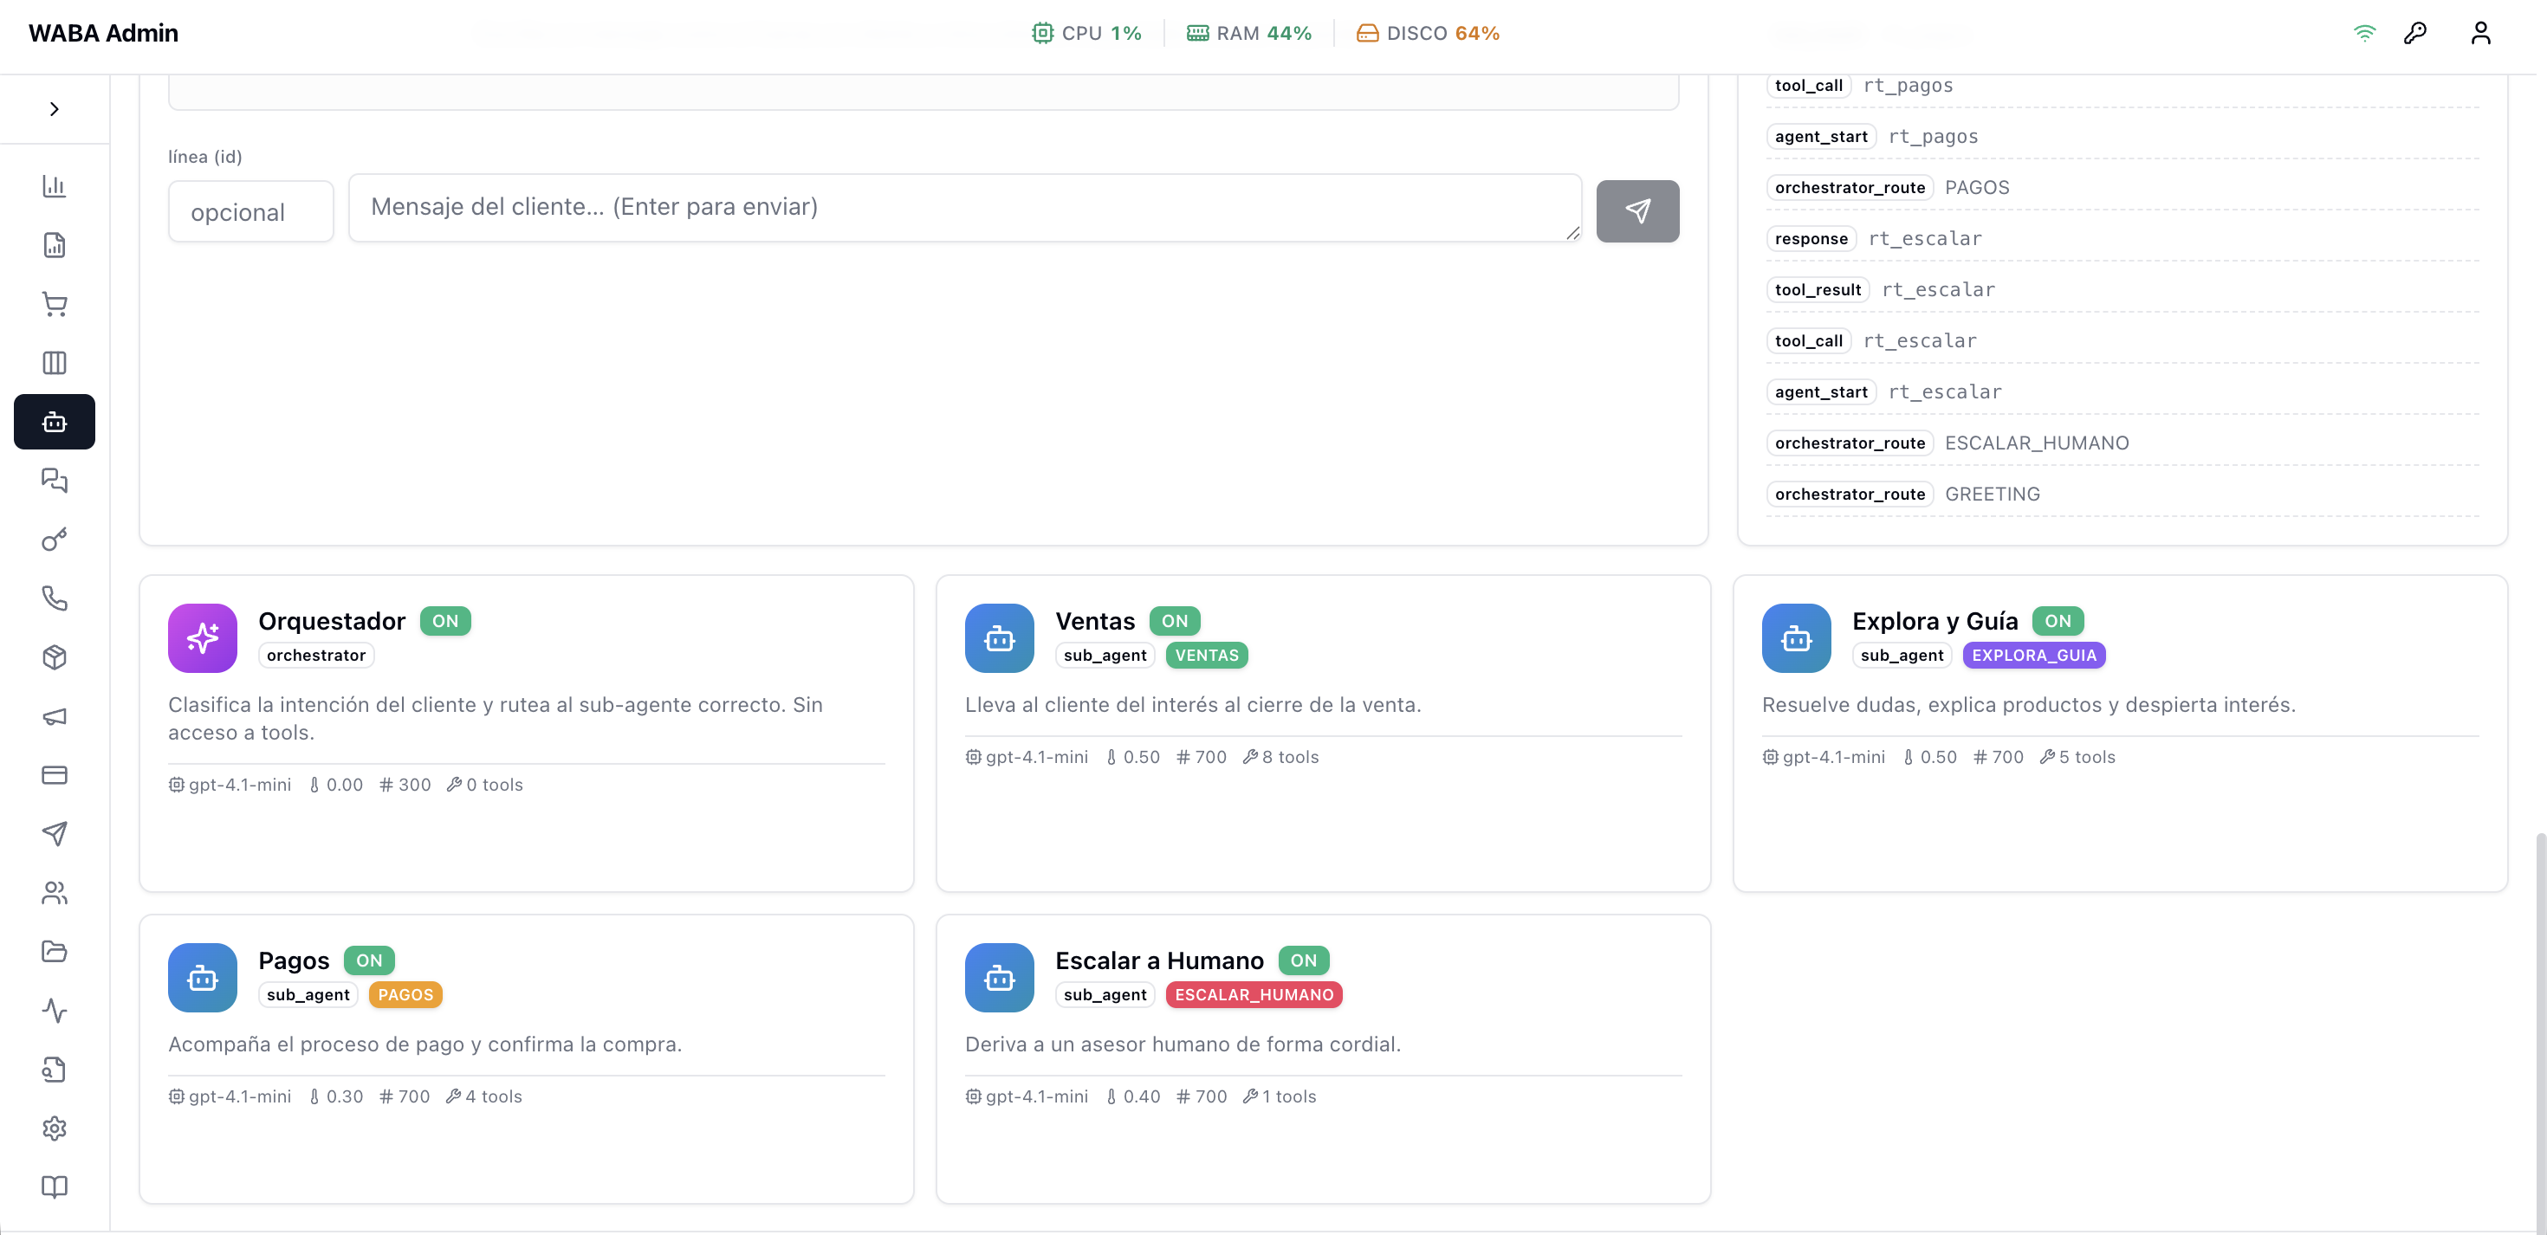This screenshot has height=1235, width=2547.
Task: Expand the tool_call rt_escalar log entry
Action: click(x=2122, y=341)
